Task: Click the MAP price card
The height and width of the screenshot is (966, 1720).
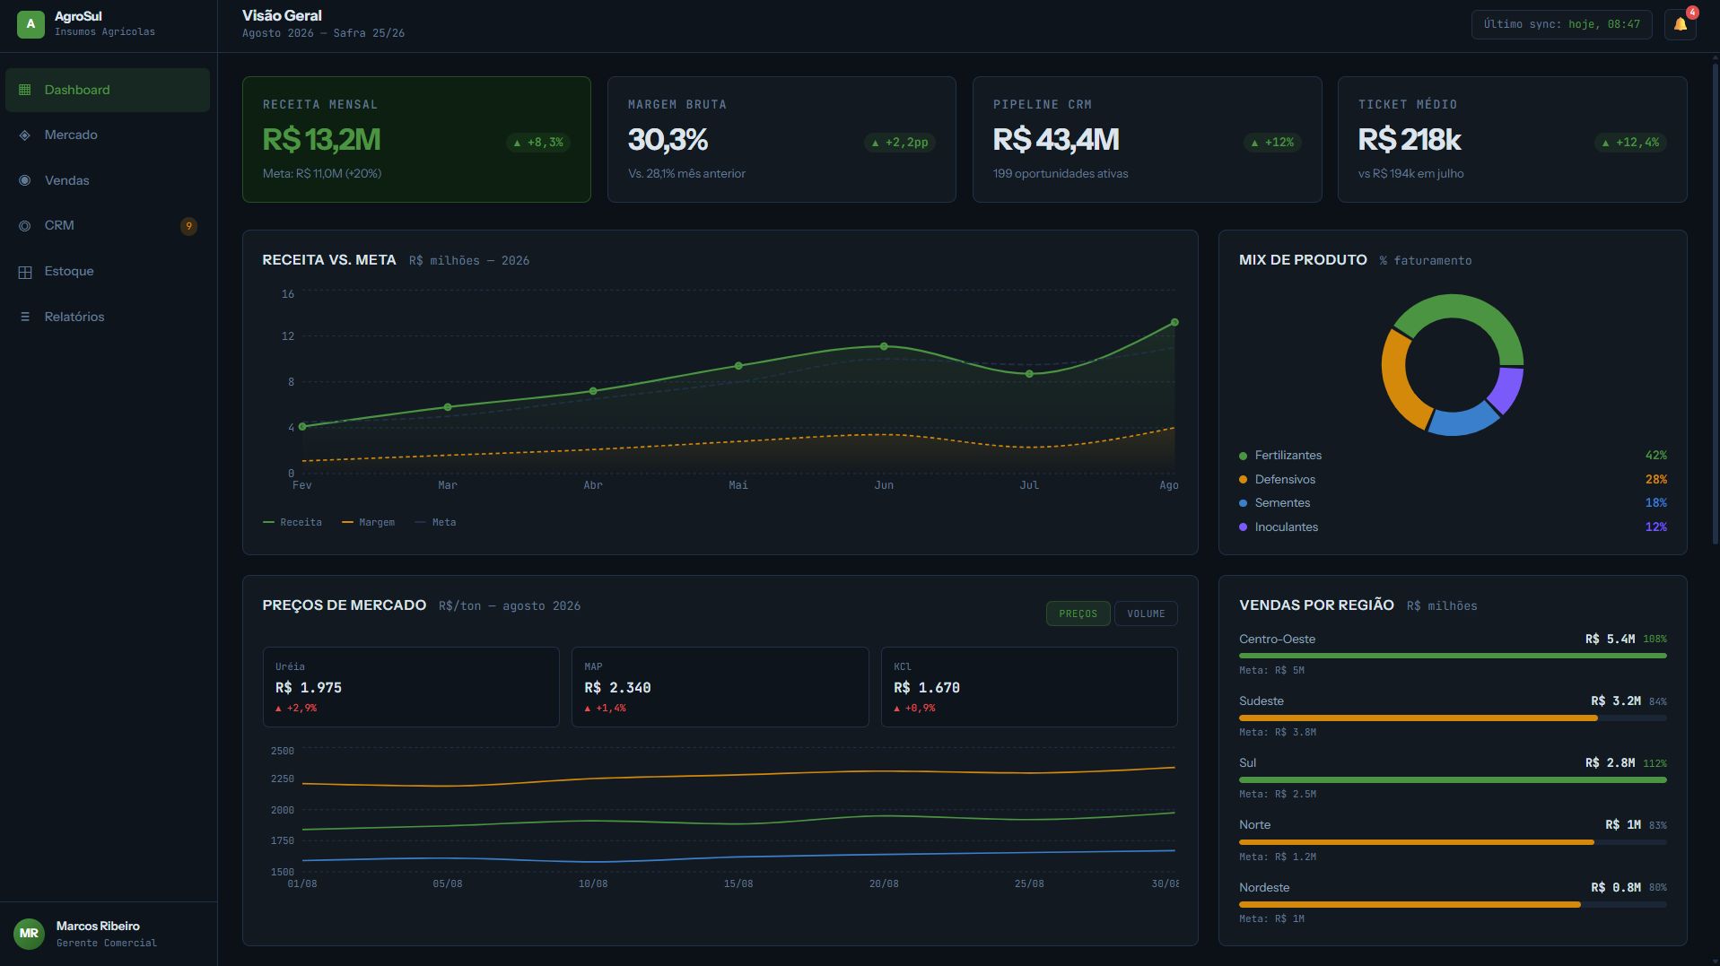Action: pos(720,687)
